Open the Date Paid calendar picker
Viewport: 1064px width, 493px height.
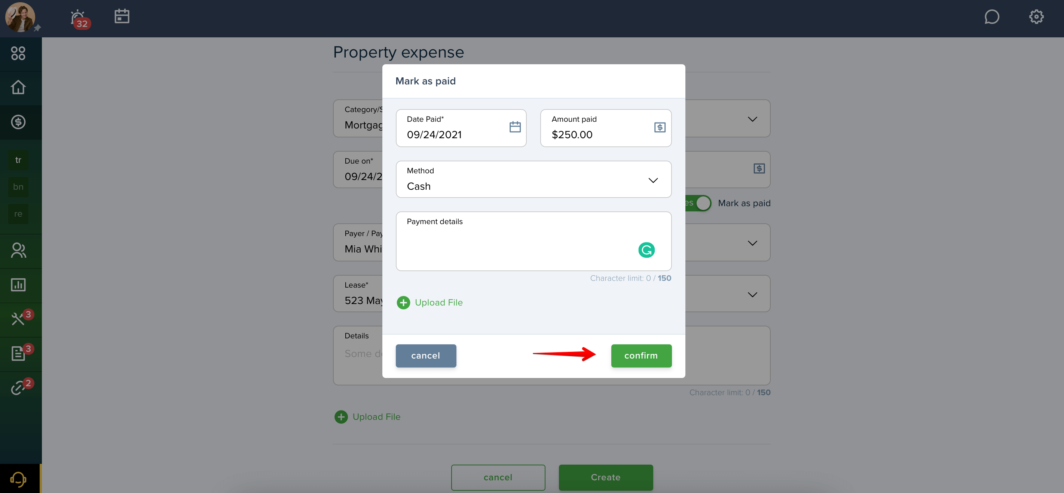(x=515, y=127)
